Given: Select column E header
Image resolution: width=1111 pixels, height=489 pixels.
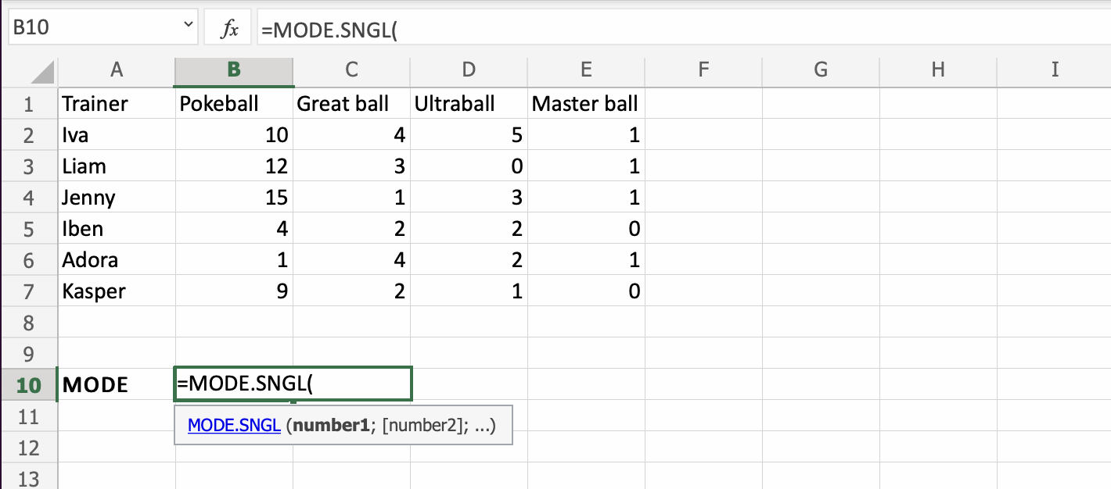Looking at the screenshot, I should tap(586, 70).
